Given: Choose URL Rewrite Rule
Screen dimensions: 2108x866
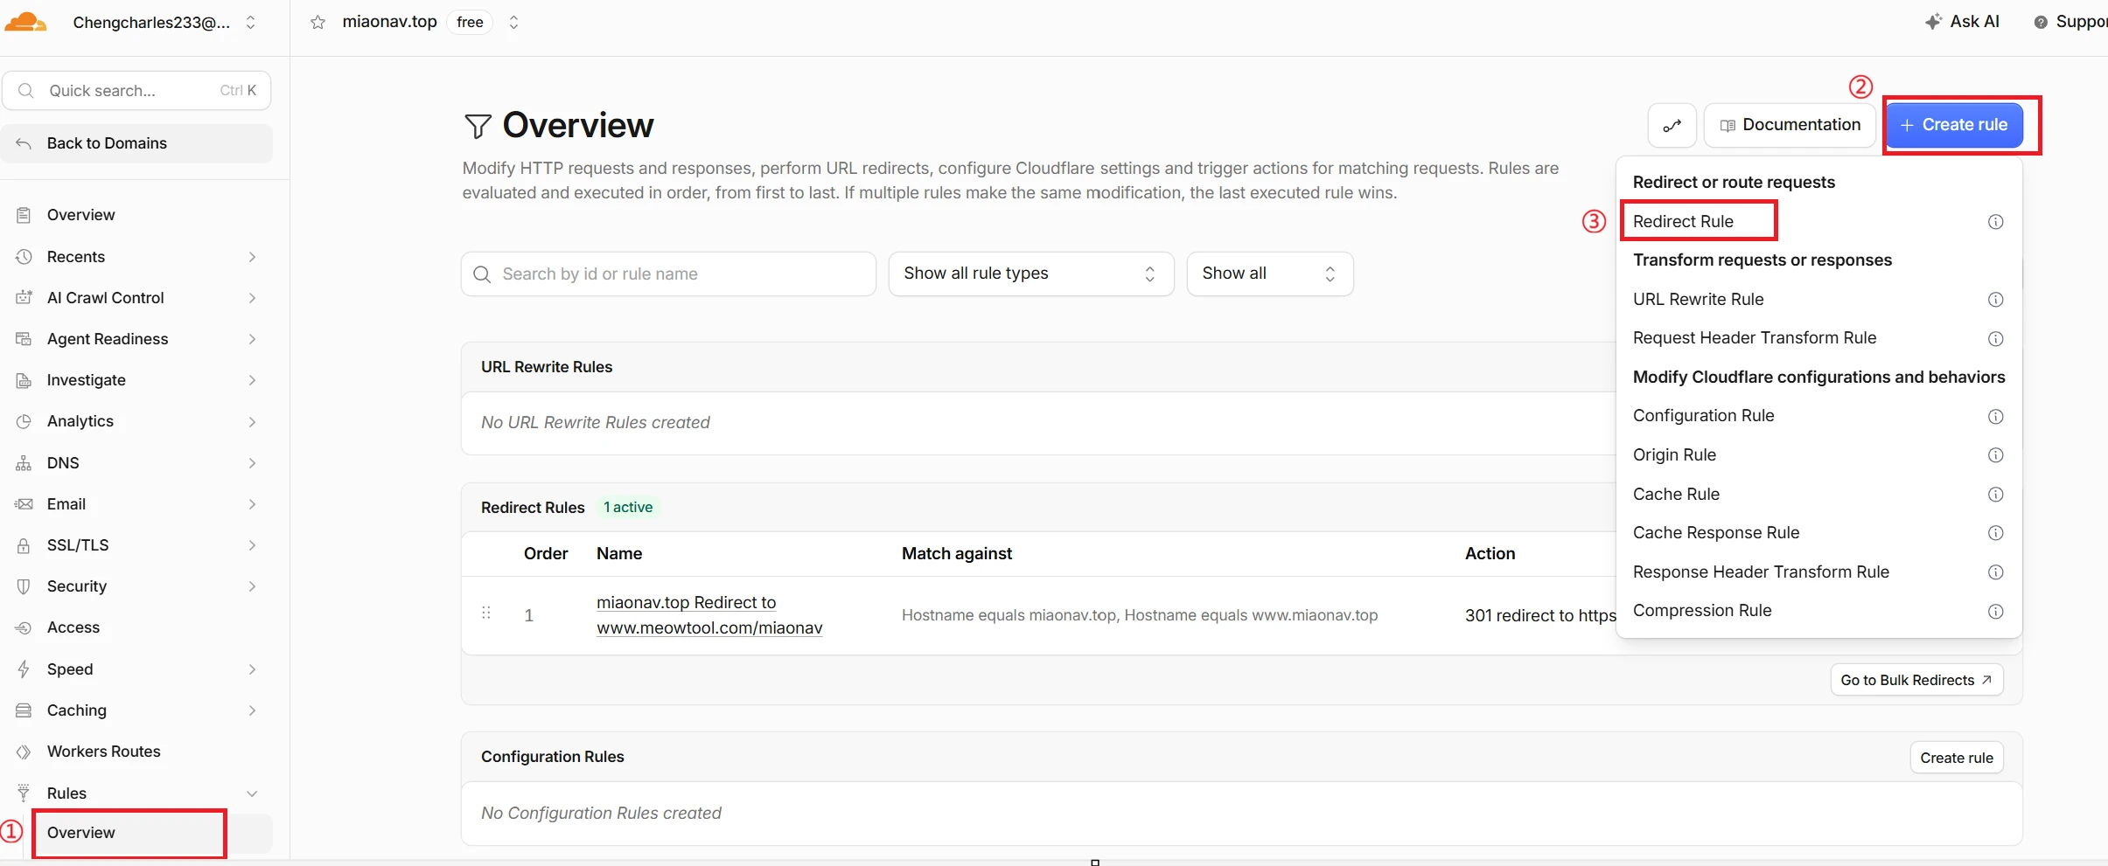Looking at the screenshot, I should coord(1698,300).
